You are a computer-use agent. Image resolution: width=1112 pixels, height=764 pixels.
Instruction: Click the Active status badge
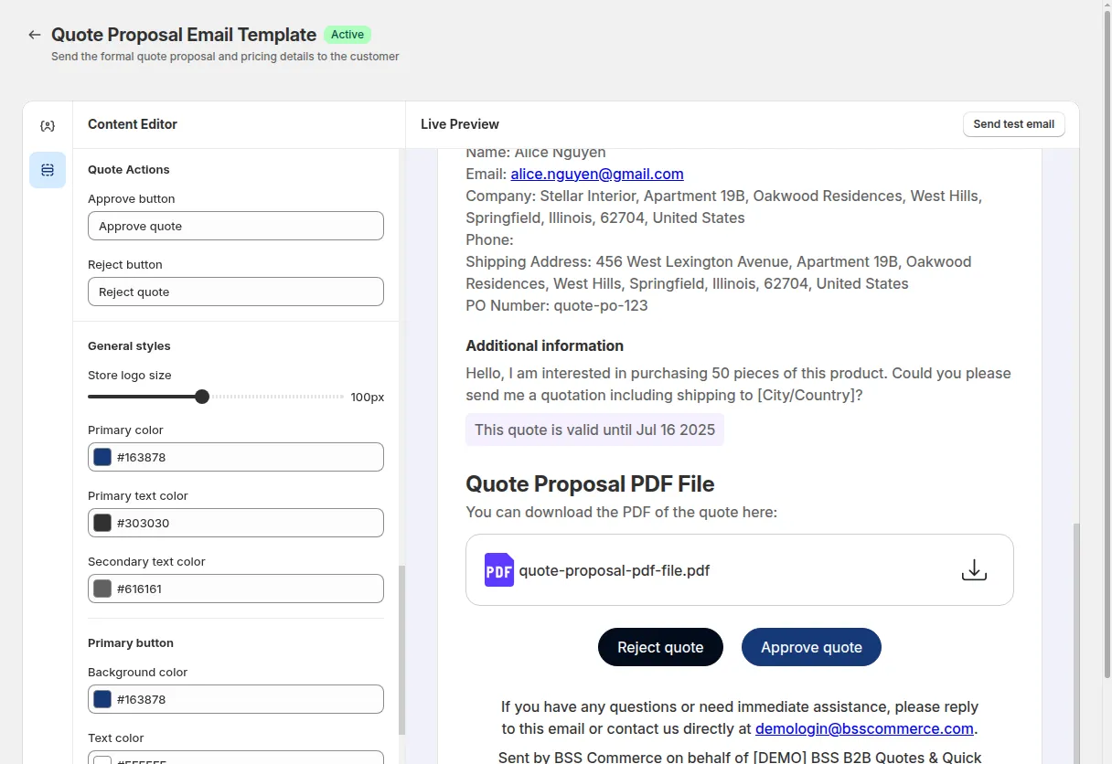(347, 35)
